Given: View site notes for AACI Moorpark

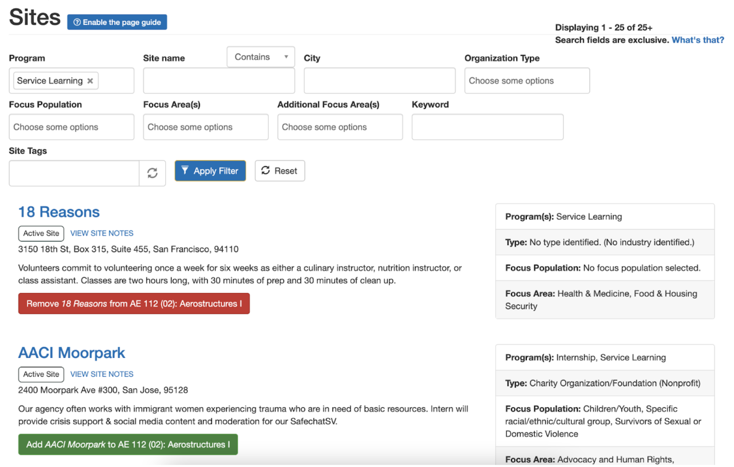Looking at the screenshot, I should pos(102,374).
